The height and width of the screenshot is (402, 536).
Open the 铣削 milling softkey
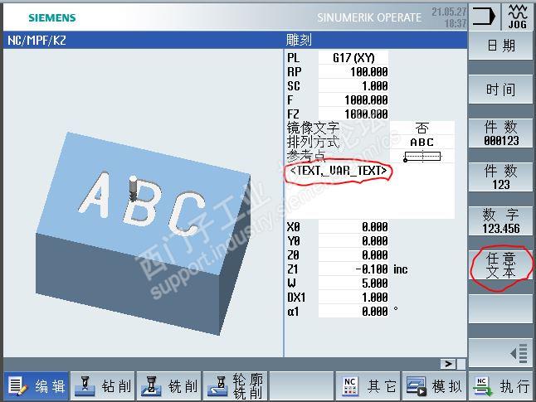169,386
